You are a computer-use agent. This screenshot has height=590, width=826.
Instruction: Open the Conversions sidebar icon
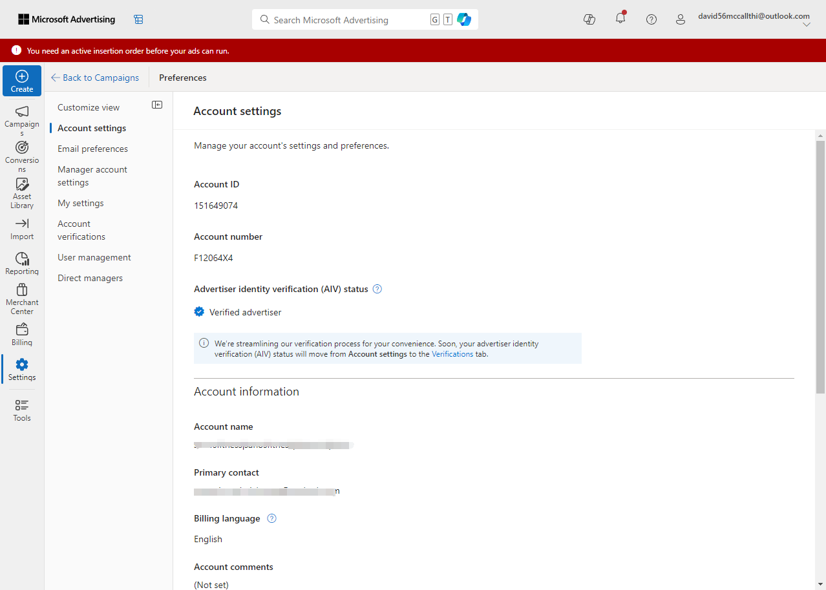(x=22, y=148)
